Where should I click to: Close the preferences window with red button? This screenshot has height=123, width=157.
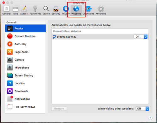point(3,3)
